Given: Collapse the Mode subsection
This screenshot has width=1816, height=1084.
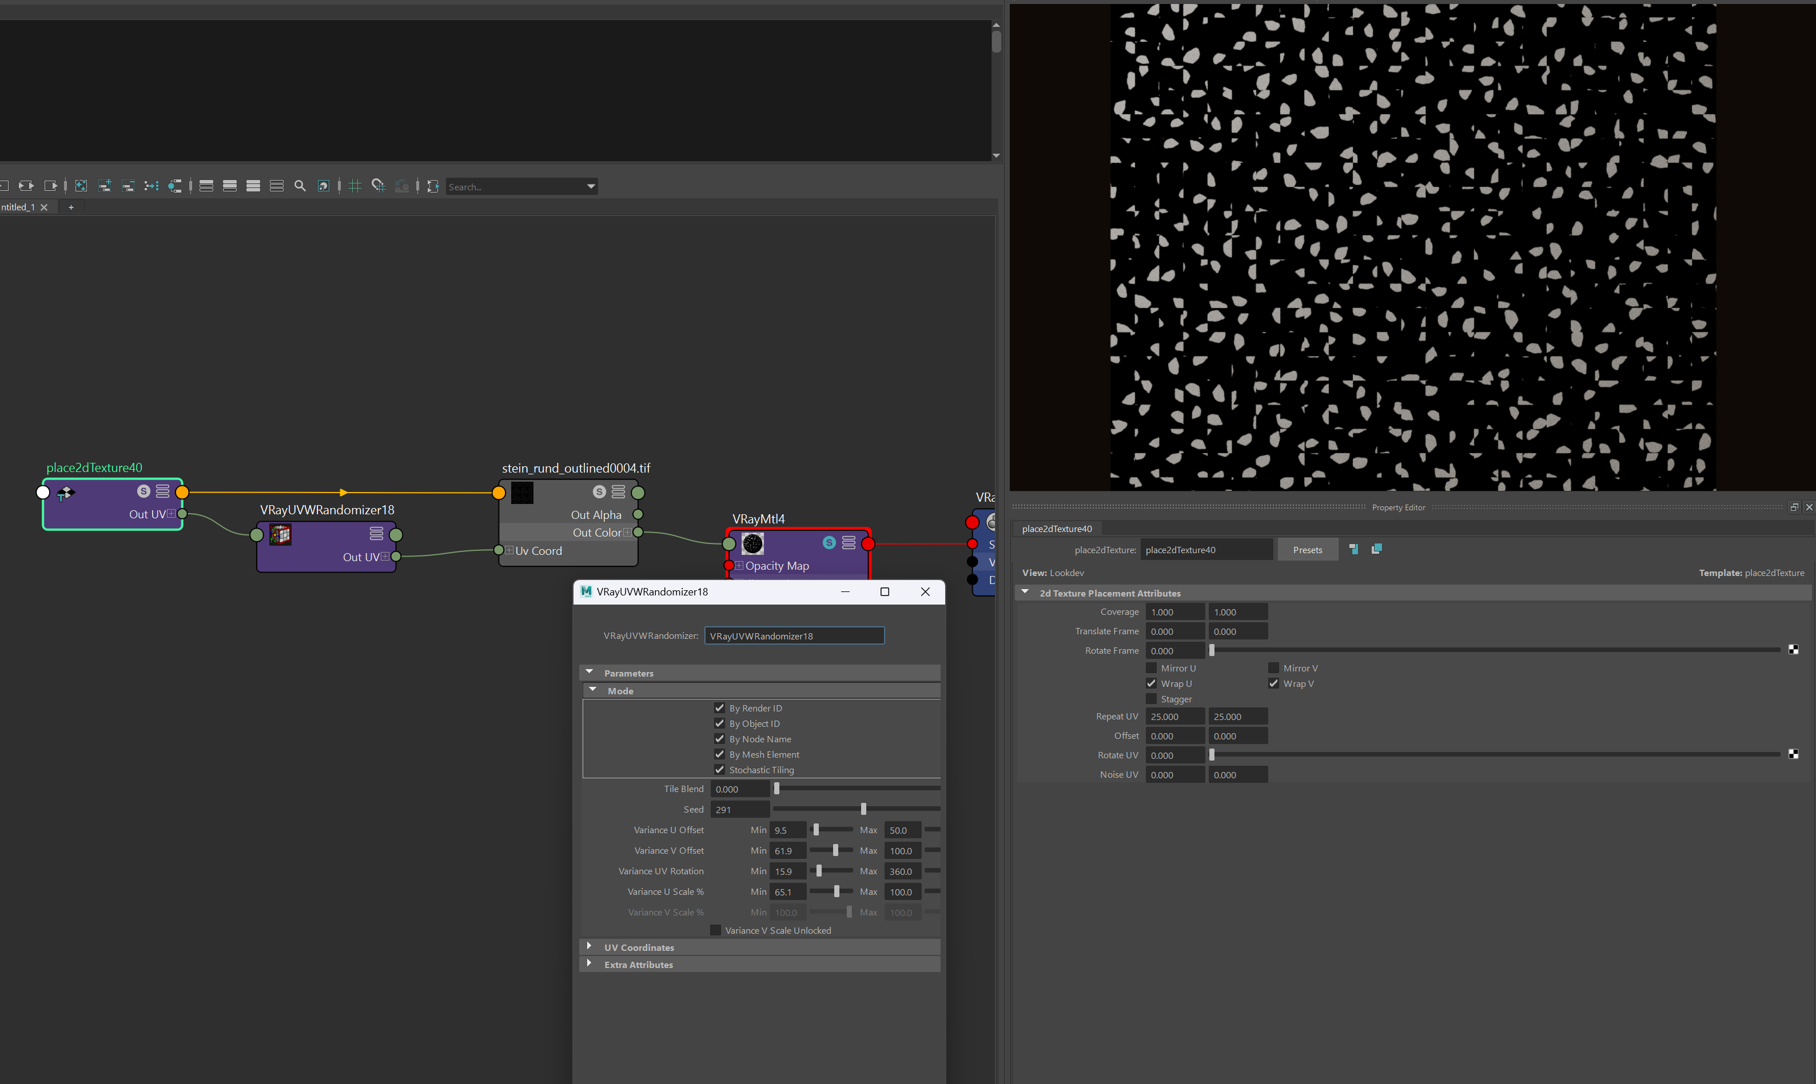Looking at the screenshot, I should pos(594,690).
